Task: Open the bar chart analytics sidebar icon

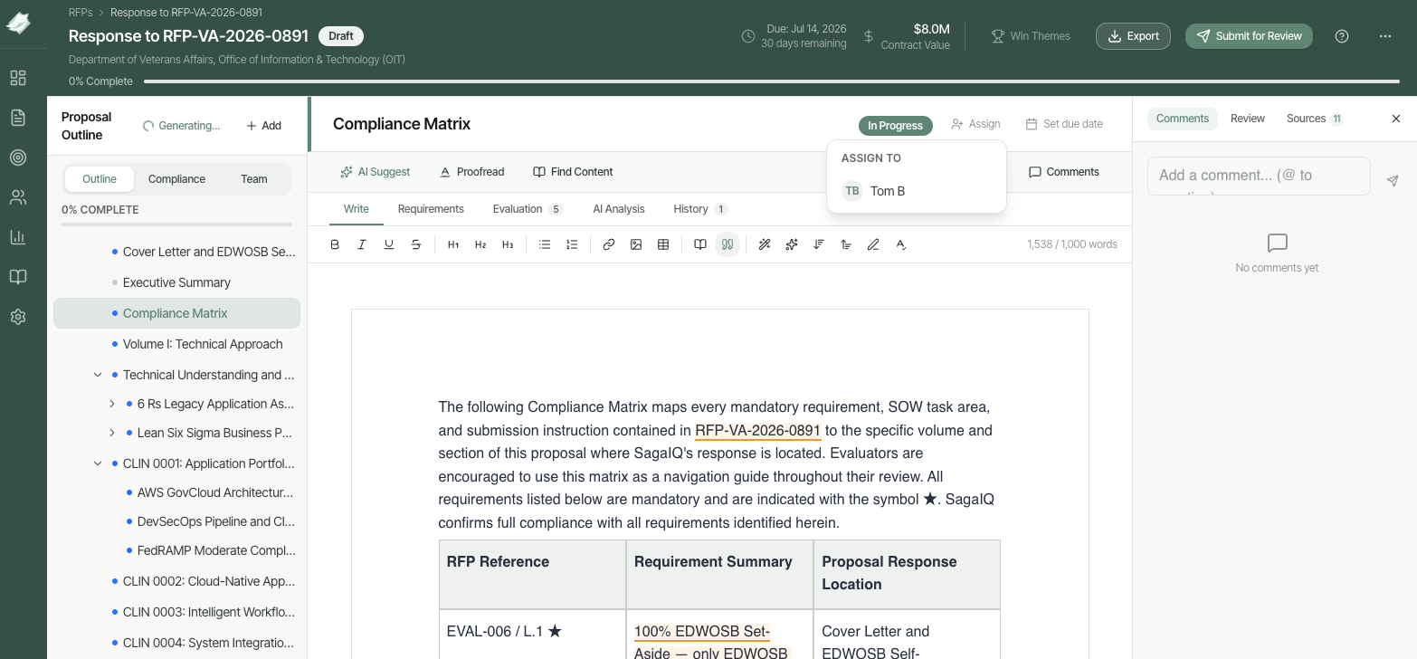Action: point(18,237)
